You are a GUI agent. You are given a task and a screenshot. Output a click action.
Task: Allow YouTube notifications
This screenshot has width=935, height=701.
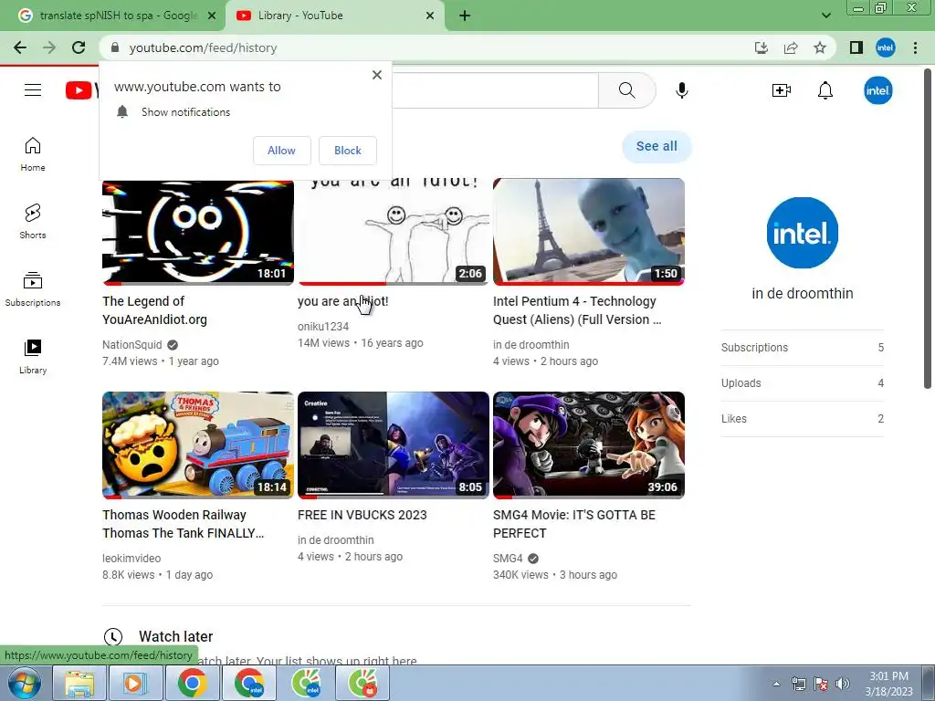(x=281, y=151)
